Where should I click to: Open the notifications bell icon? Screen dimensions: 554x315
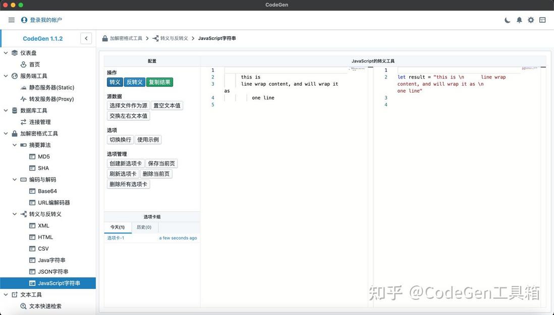tap(519, 20)
